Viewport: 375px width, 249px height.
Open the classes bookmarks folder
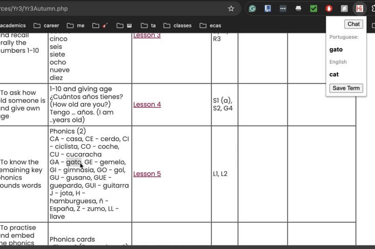[177, 26]
